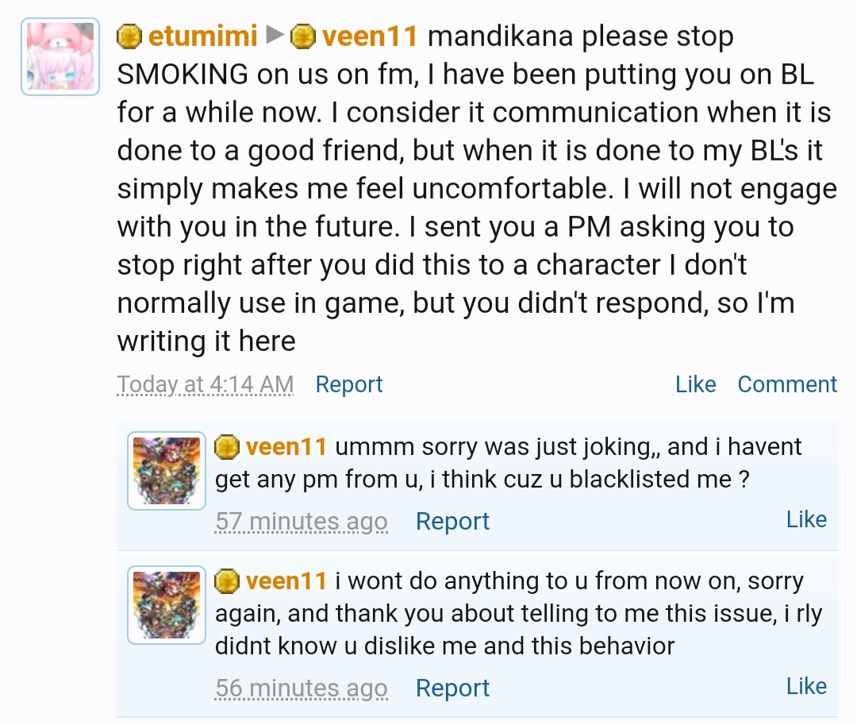Like etumimi's main post

click(x=695, y=384)
